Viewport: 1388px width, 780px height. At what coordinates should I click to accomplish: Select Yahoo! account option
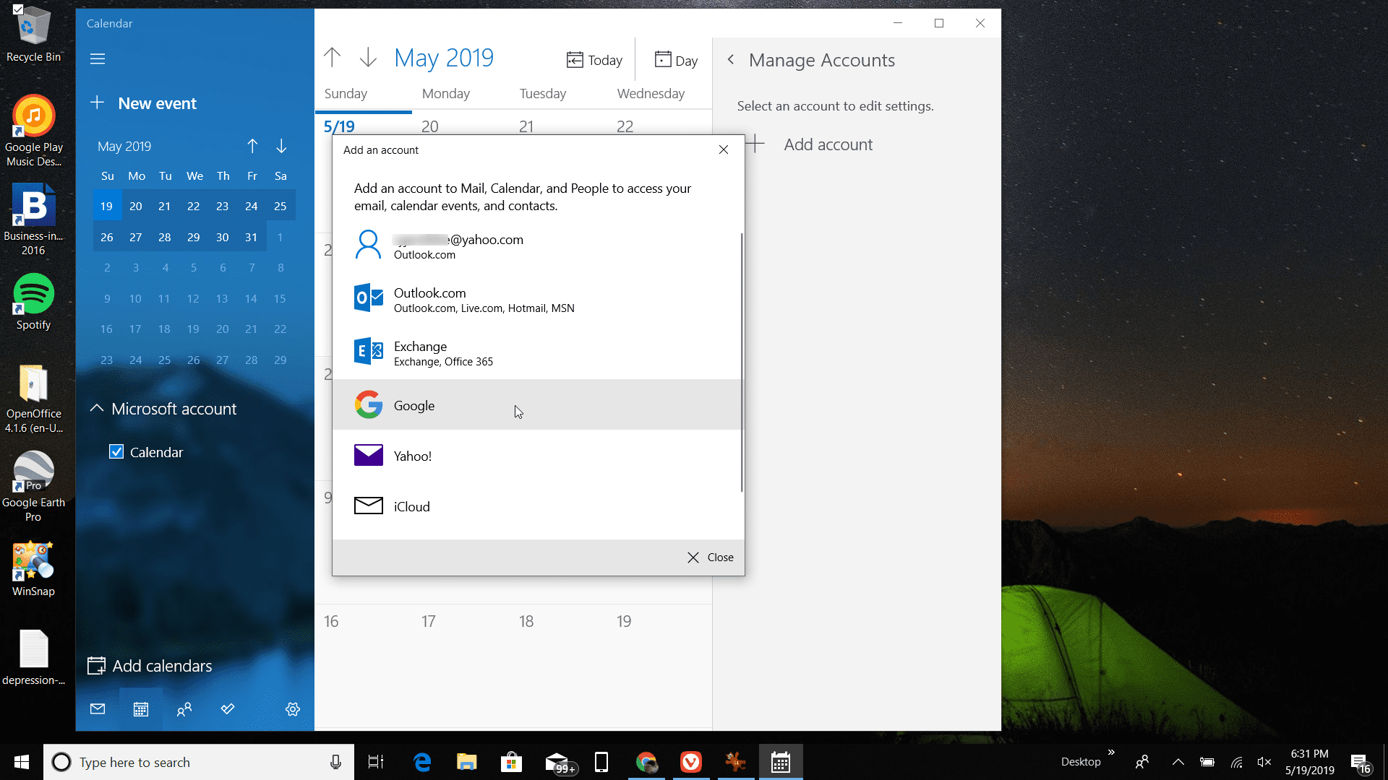(538, 455)
